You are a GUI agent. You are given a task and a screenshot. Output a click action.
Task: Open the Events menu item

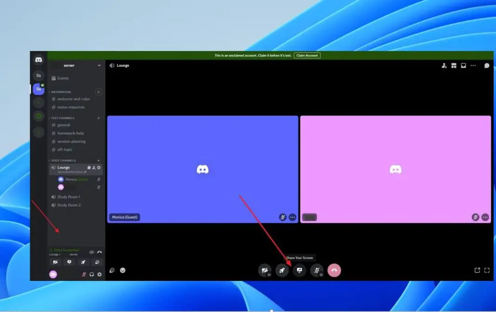[64, 78]
